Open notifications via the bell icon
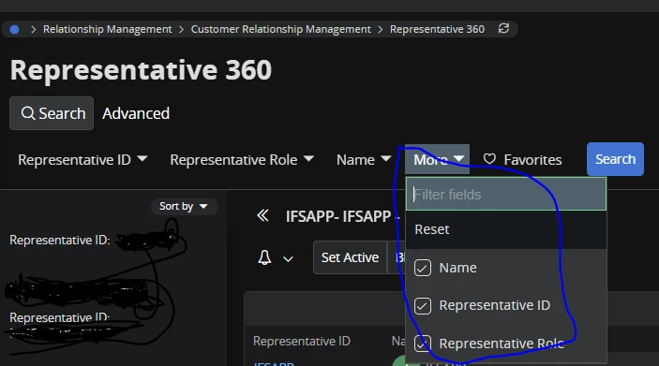This screenshot has height=366, width=659. click(264, 257)
